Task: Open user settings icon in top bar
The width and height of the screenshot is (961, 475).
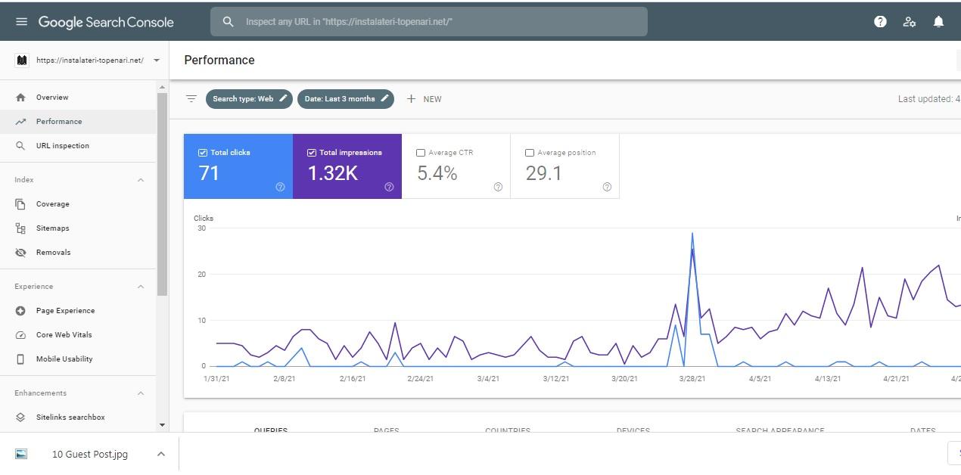Action: pos(909,21)
